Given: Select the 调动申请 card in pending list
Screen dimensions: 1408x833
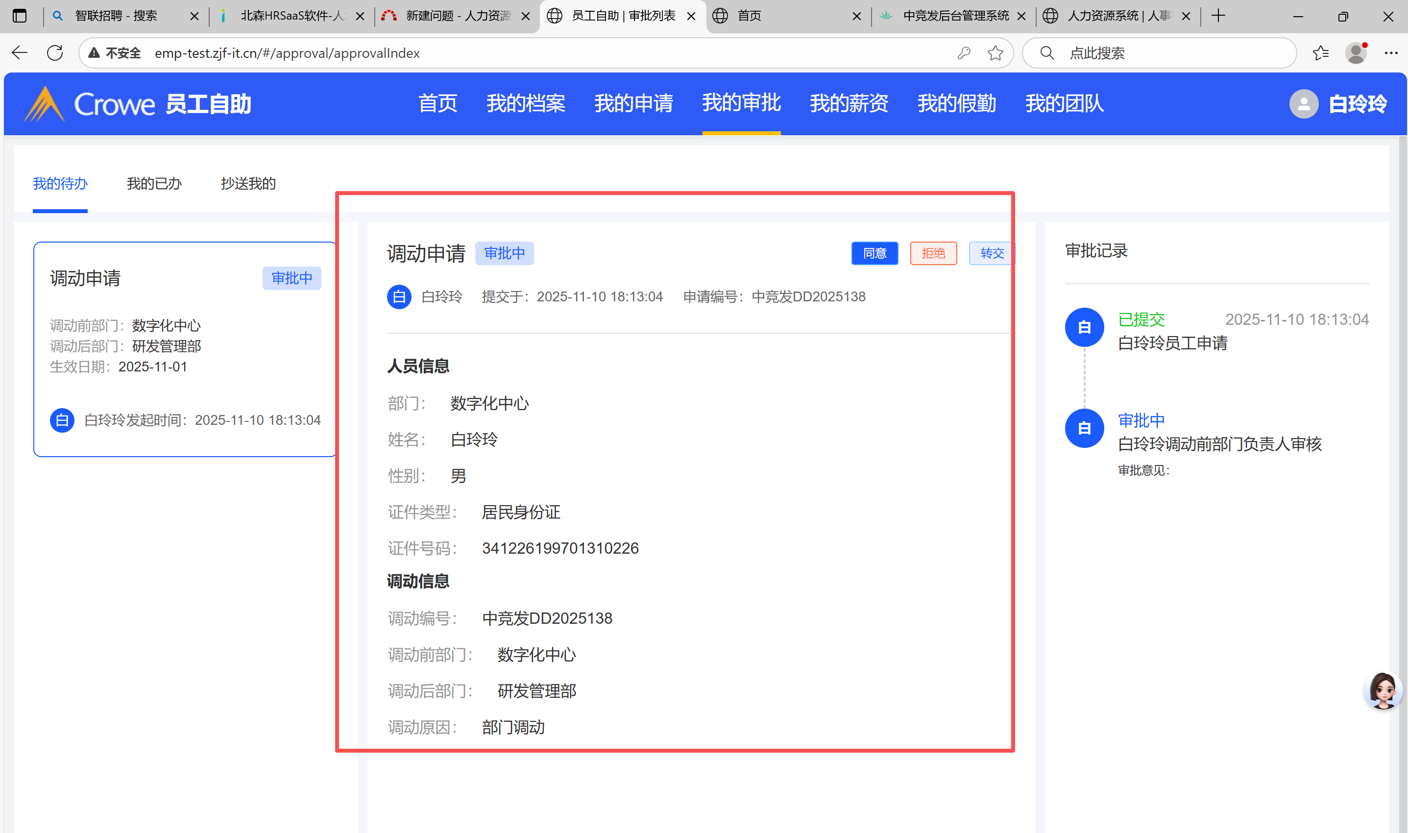Looking at the screenshot, I should tap(185, 348).
